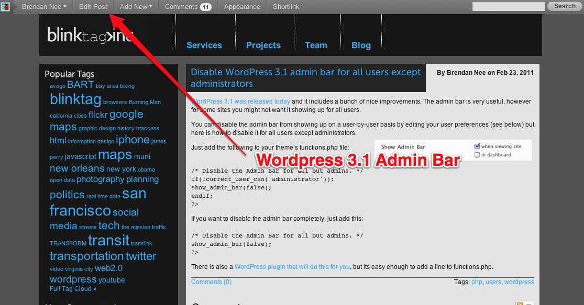Viewport: 584px width, 305px height.
Task: Focus the admin bar search field
Action: tap(509, 6)
